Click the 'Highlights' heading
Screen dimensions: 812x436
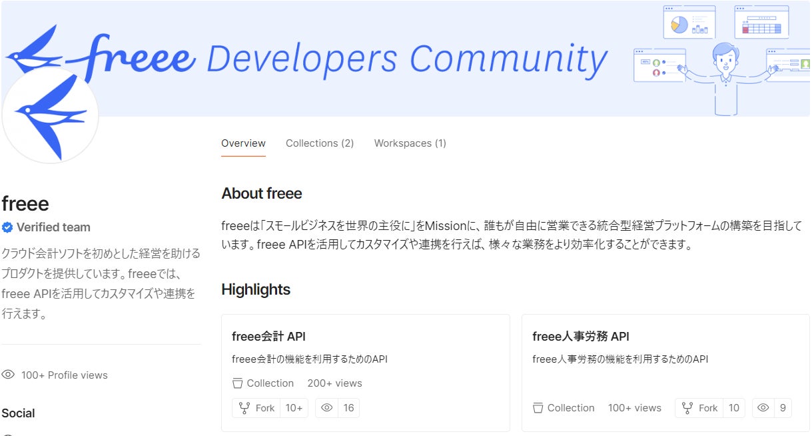(x=256, y=289)
